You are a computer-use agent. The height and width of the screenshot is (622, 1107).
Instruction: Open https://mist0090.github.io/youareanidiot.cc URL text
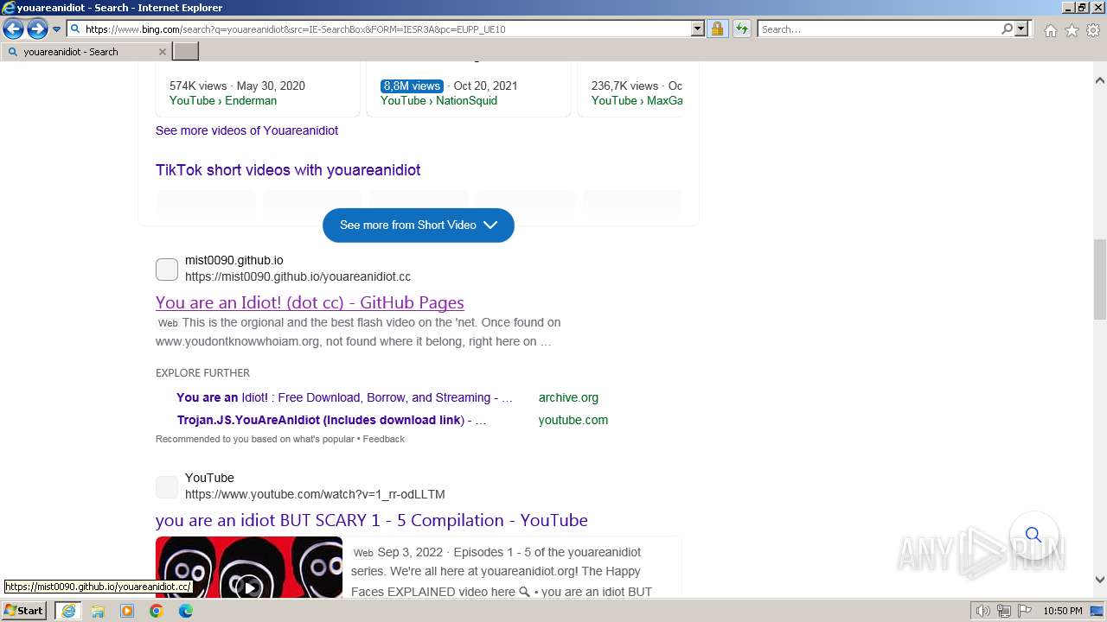(298, 277)
